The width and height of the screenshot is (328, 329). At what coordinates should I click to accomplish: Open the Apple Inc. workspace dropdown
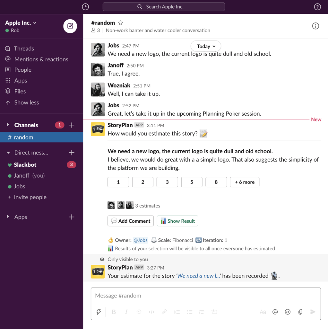pyautogui.click(x=21, y=23)
